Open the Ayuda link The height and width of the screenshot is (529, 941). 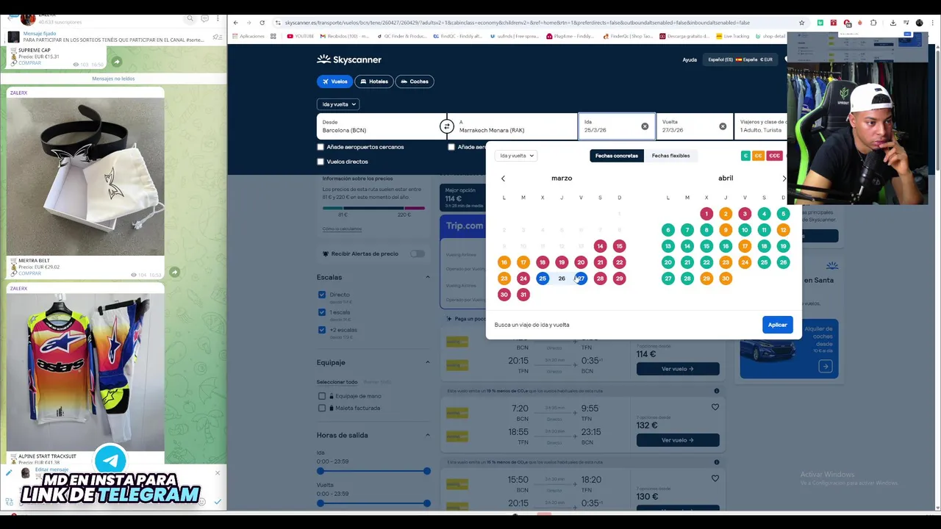coord(690,60)
